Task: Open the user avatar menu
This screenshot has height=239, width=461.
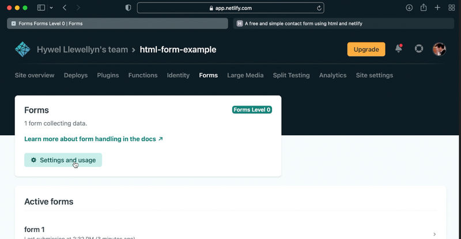Action: pos(439,49)
